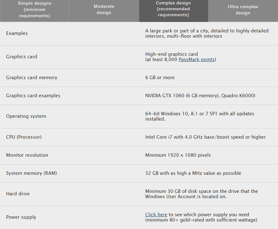Viewport: 278px width, 229px height.
Task: Click the Intel Core i7 requirement text
Action: (205, 137)
